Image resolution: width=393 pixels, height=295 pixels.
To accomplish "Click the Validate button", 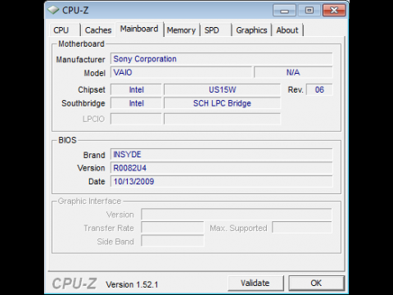I will pyautogui.click(x=255, y=283).
